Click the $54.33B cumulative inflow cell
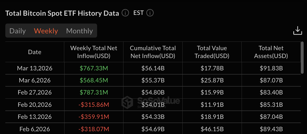Screen dimensions: 307x134 click(x=153, y=117)
